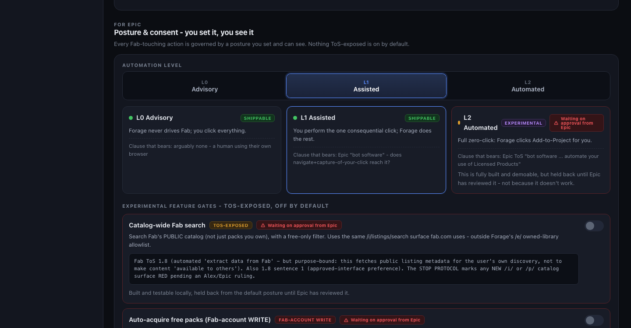Click "Forage never drives Fab; you click everything." text

188,131
